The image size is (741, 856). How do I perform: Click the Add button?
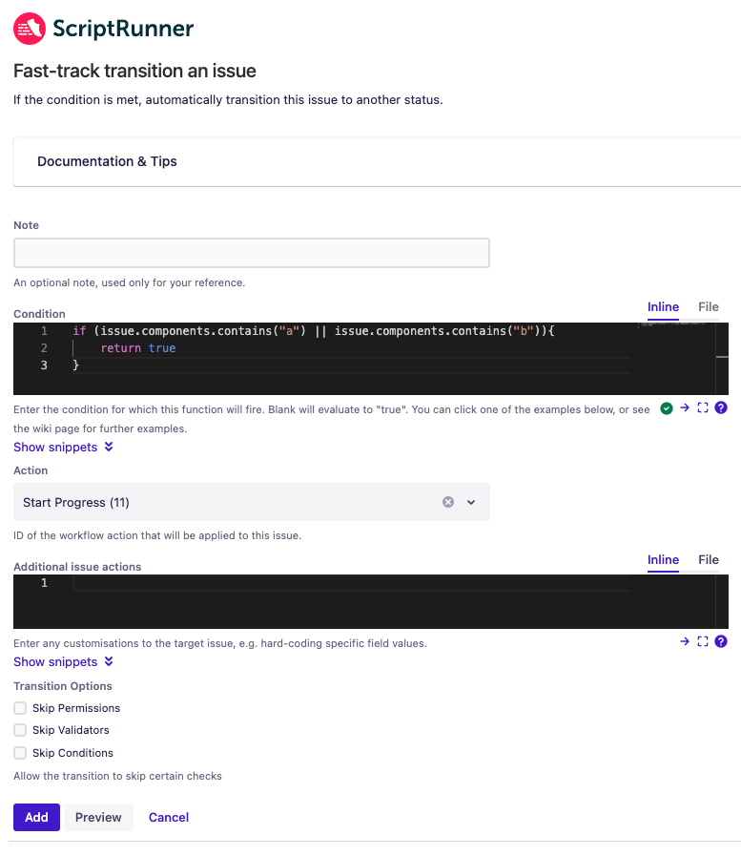[x=35, y=817]
